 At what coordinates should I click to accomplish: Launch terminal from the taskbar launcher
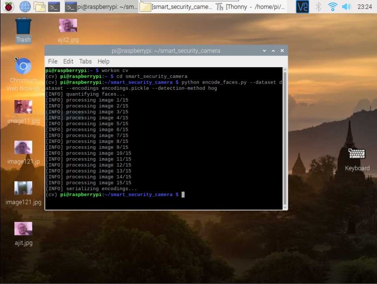(54, 7)
